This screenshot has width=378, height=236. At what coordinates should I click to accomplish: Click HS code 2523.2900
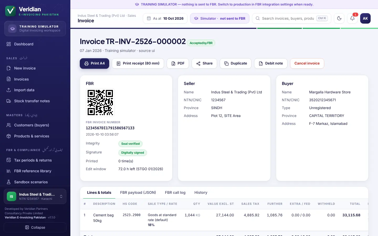[x=132, y=215]
